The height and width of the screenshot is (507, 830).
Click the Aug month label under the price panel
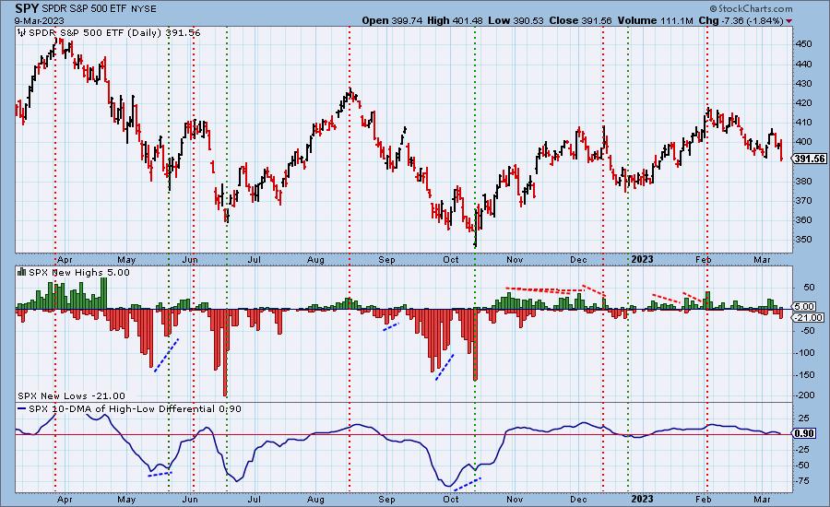click(315, 260)
